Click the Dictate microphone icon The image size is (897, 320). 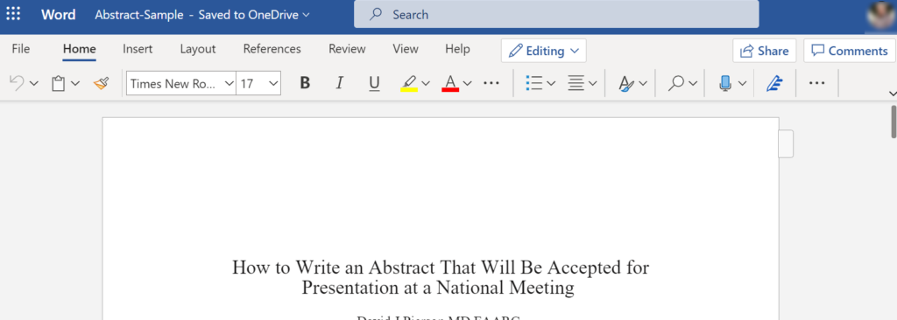click(725, 83)
